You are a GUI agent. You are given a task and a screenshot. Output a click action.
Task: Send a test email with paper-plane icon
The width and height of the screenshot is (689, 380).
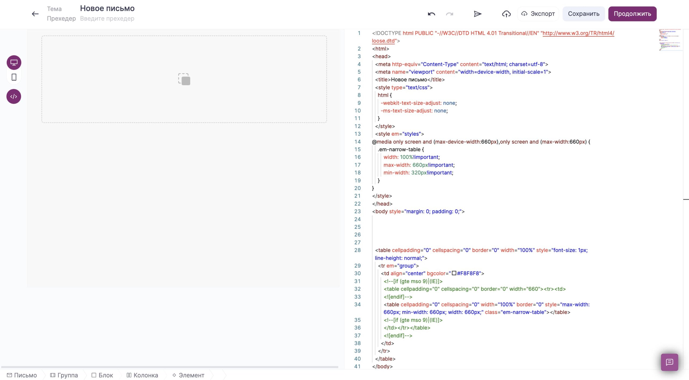[477, 14]
